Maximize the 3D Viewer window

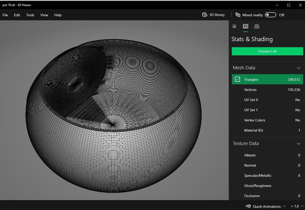(289, 5)
